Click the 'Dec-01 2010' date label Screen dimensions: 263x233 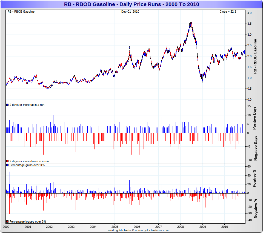tap(130, 12)
